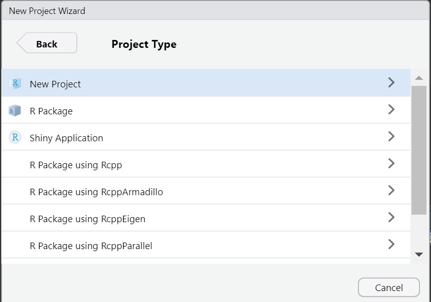This screenshot has height=302, width=431.
Task: Choose Shiny Application project type
Action: (x=206, y=137)
